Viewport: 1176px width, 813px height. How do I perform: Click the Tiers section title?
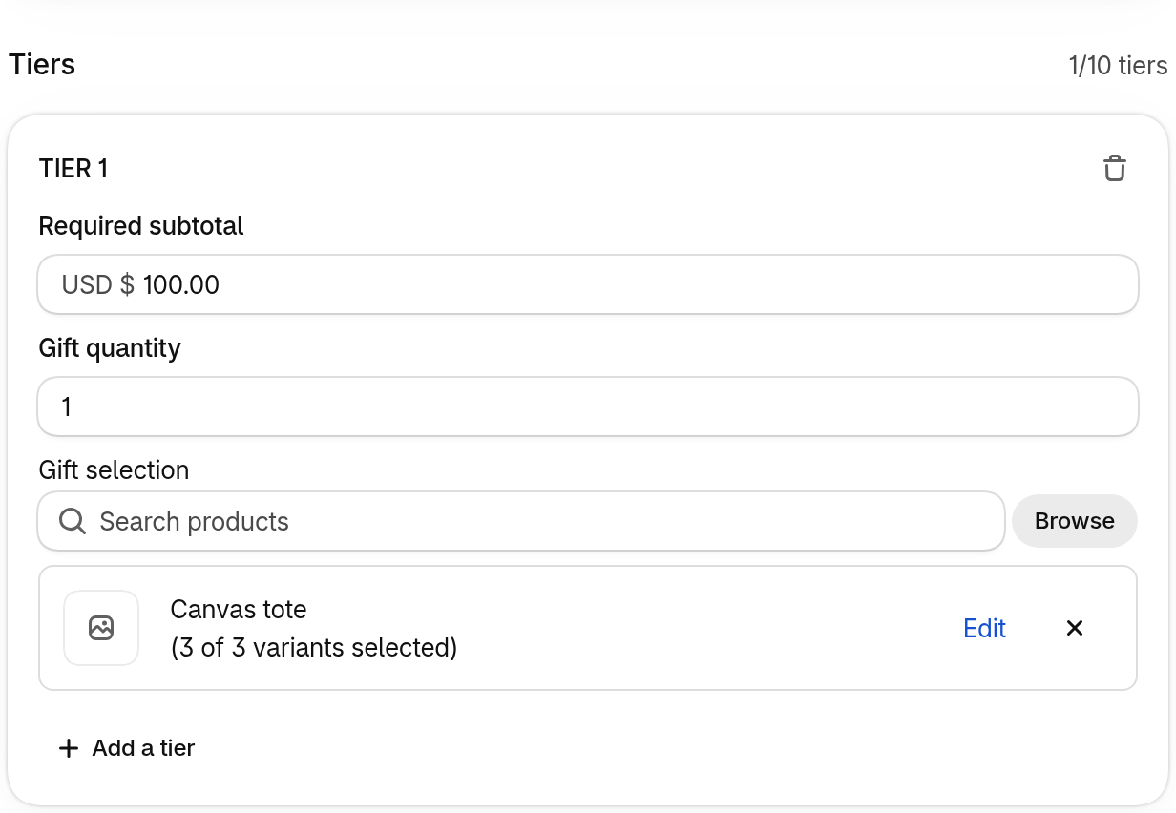coord(42,65)
